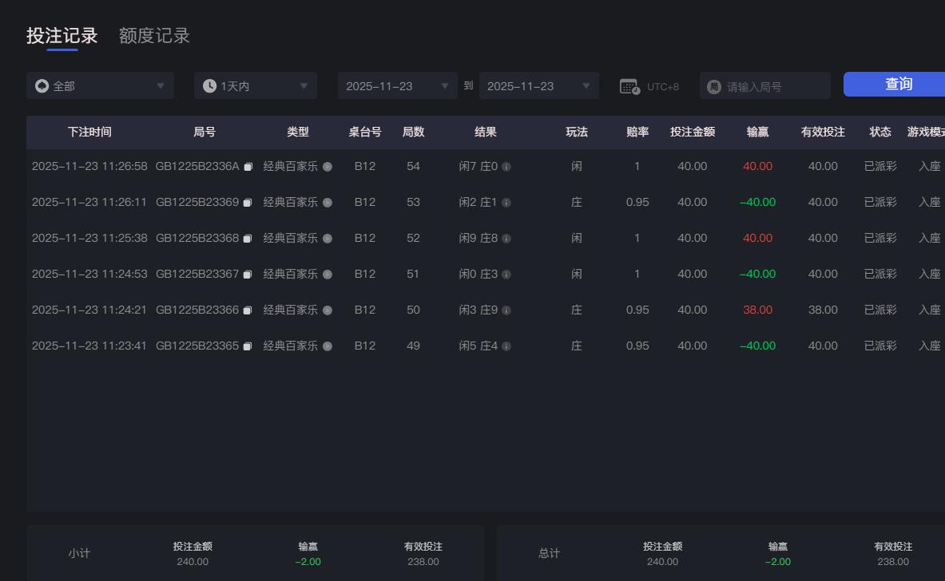Click the copy icon beside GB1225B2336A
Viewport: 945px width, 581px height.
(248, 166)
